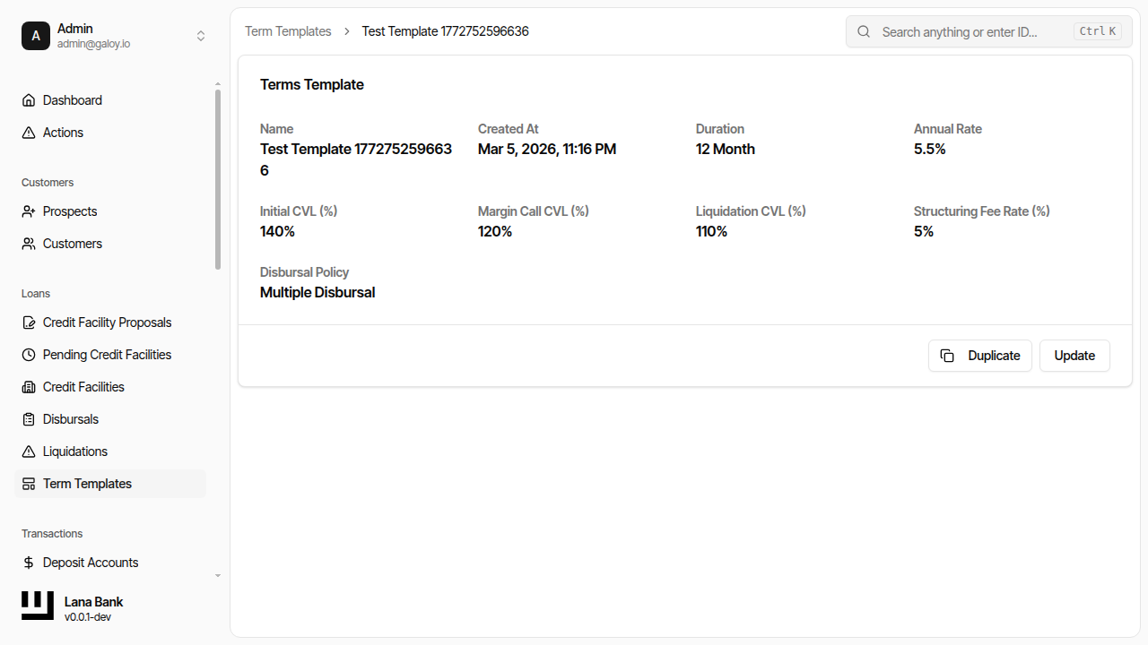The image size is (1148, 645).
Task: Click the Dashboard home icon
Action: click(29, 100)
